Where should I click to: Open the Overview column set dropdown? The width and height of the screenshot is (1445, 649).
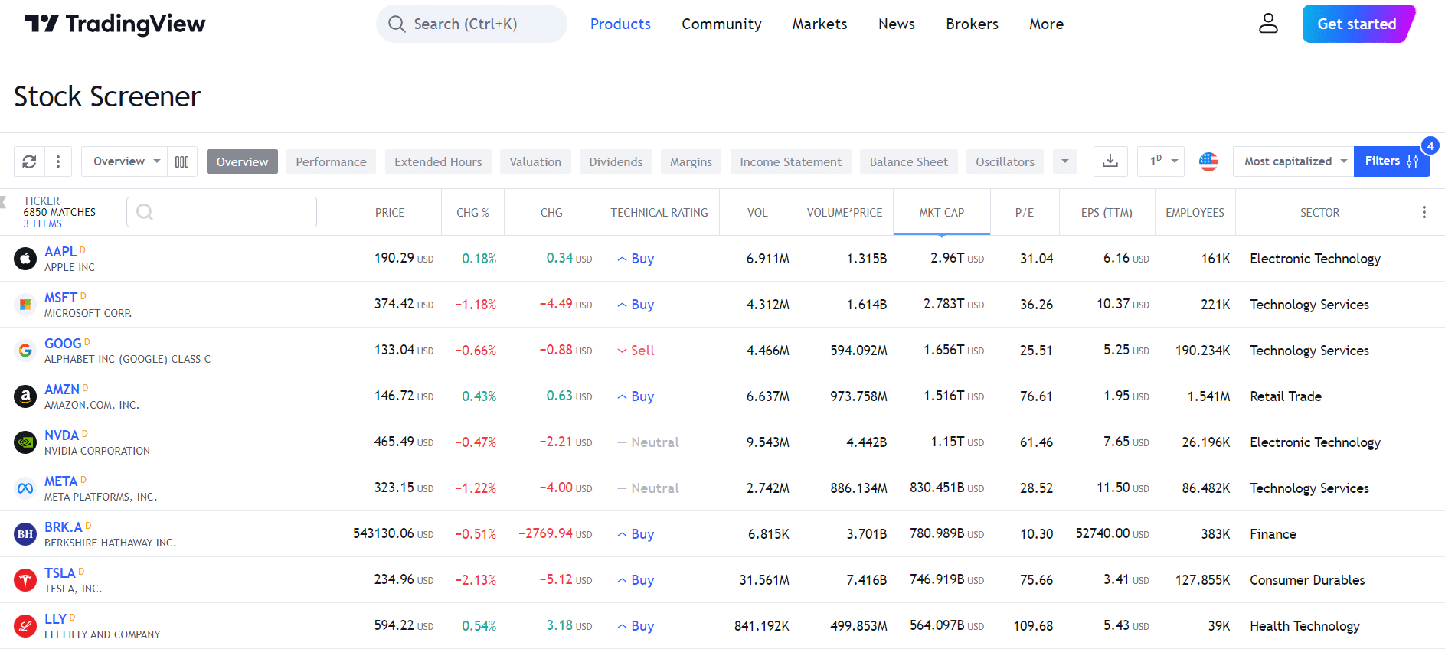click(125, 161)
